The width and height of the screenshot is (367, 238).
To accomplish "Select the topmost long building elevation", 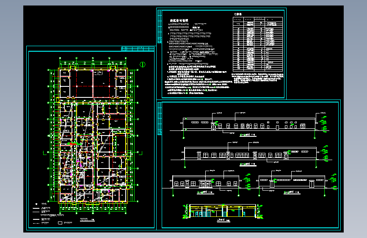I will 249,124.
